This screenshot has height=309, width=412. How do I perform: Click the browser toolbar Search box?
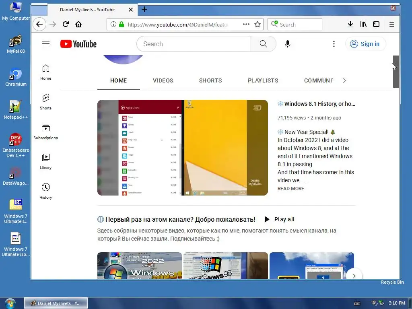click(295, 25)
